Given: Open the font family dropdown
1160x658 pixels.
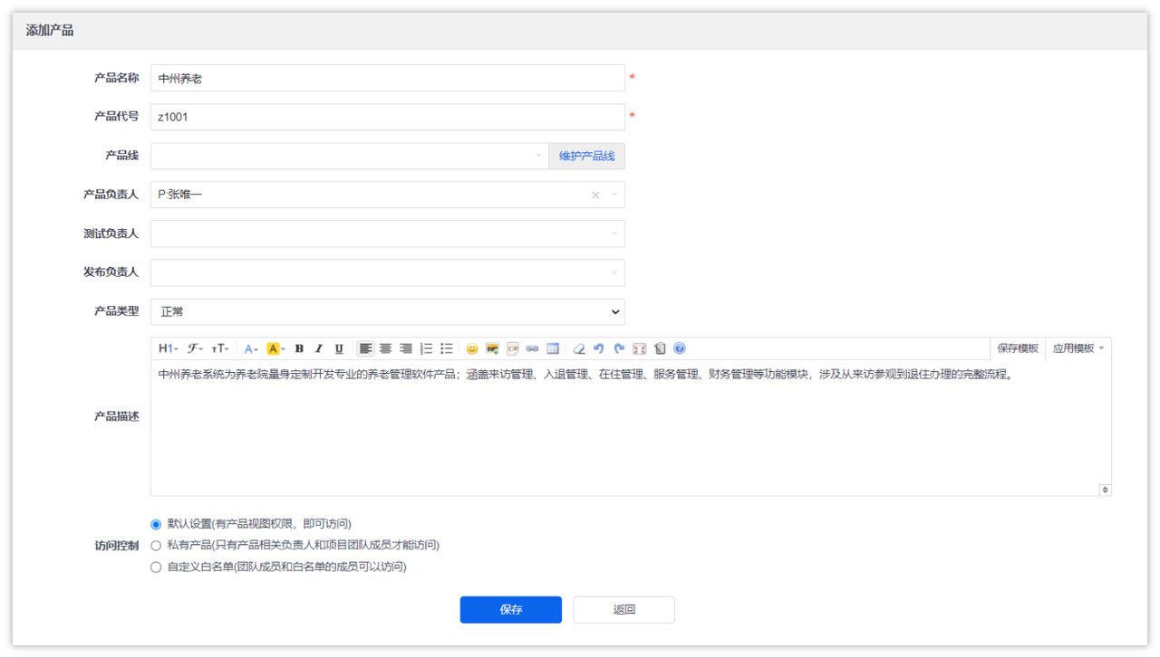Looking at the screenshot, I should tap(196, 348).
